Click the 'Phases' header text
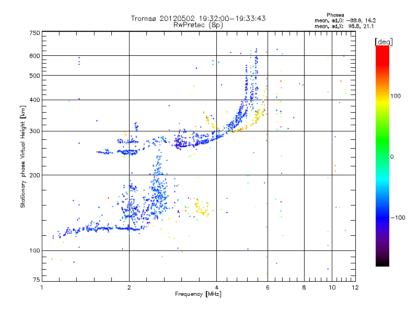 click(x=335, y=15)
